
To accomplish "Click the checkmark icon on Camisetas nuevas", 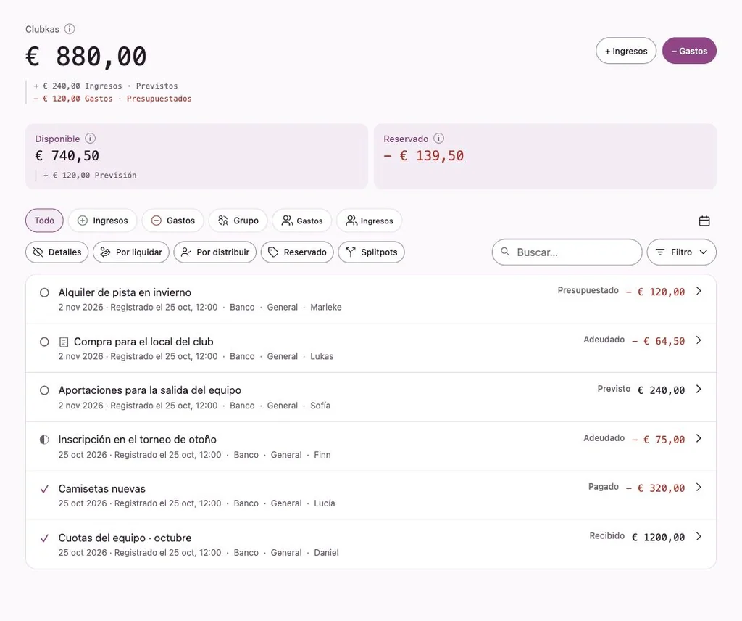I will 44,489.
